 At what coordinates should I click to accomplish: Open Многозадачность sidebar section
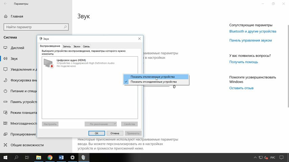[x=20, y=124]
